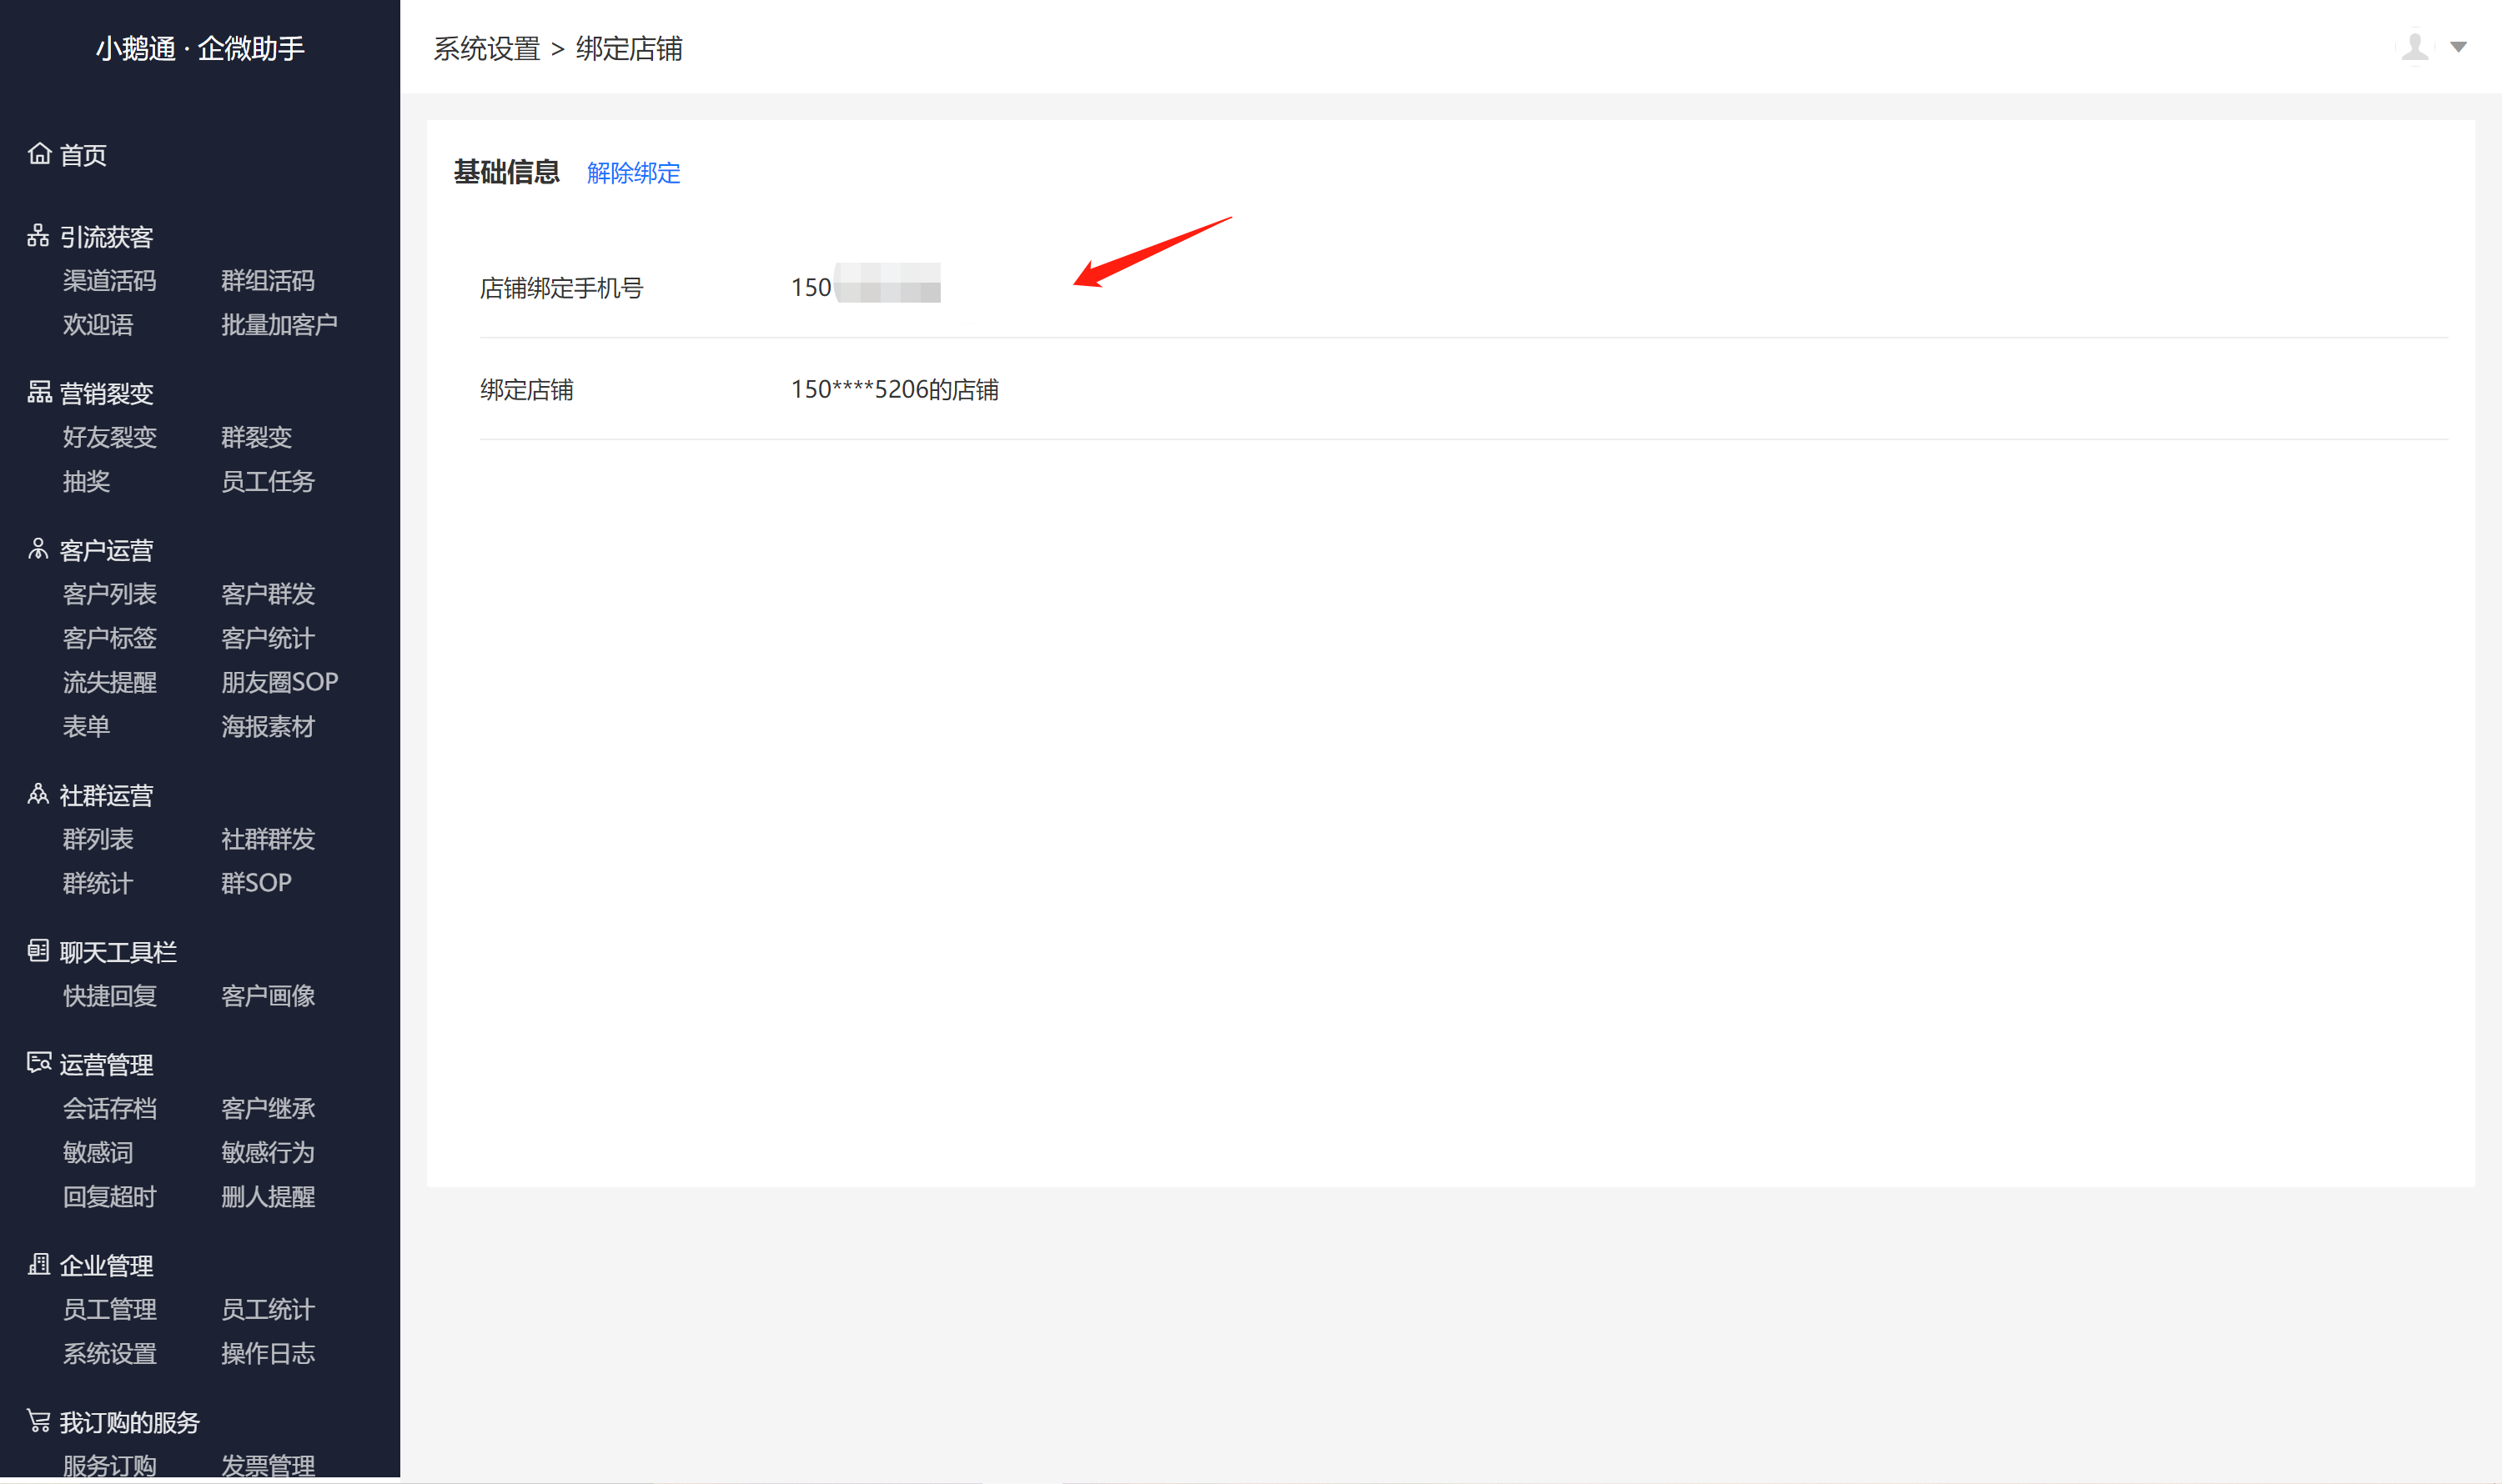Click the 社群运营 group icon
Image resolution: width=2502 pixels, height=1484 pixels.
pos(38,794)
